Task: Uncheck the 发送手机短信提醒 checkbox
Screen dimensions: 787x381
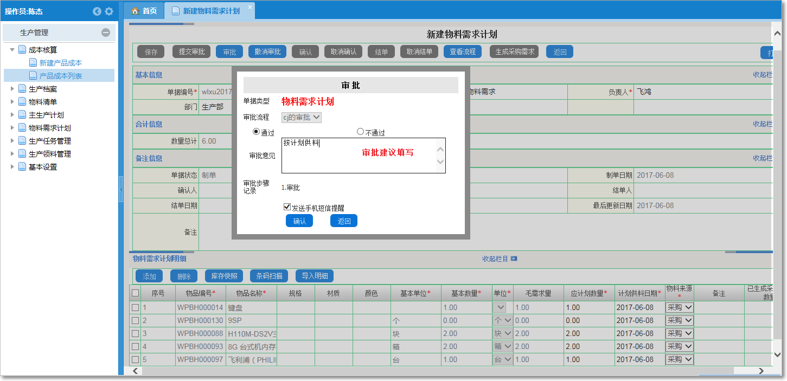Action: coord(286,206)
